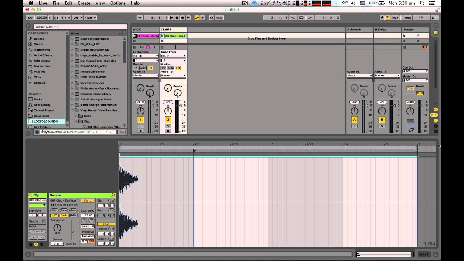Select Samples in the browser categories
464x261 pixels.
tap(40, 83)
